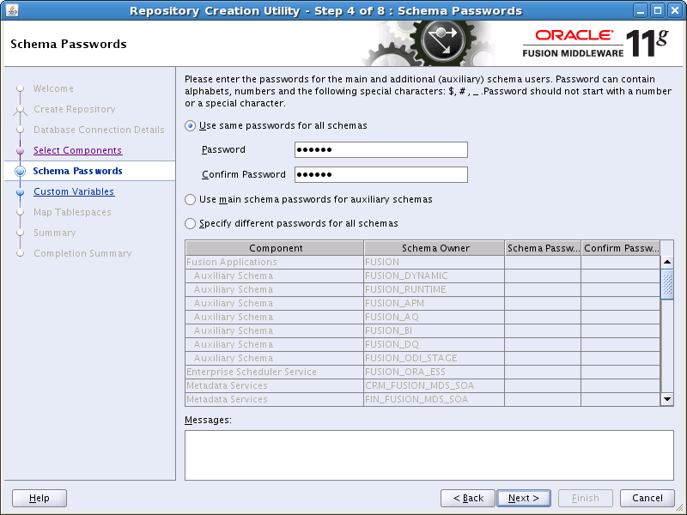
Task: Click the Schema Passw... column header
Action: pos(543,248)
